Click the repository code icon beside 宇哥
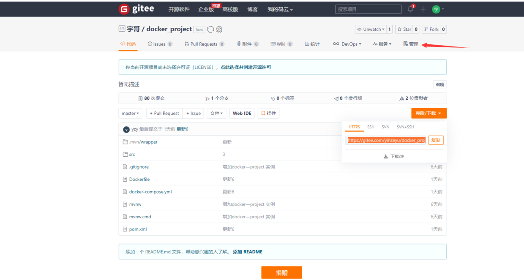The height and width of the screenshot is (280, 524). [122, 29]
